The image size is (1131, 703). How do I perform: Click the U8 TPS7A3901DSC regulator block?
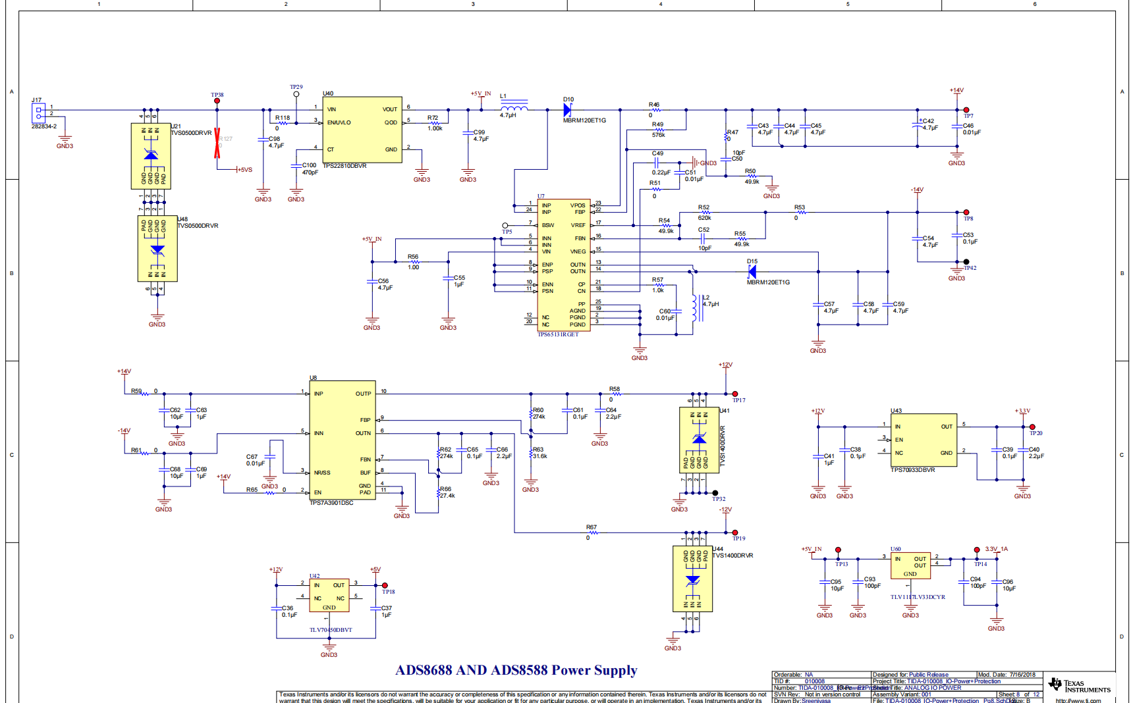[343, 440]
